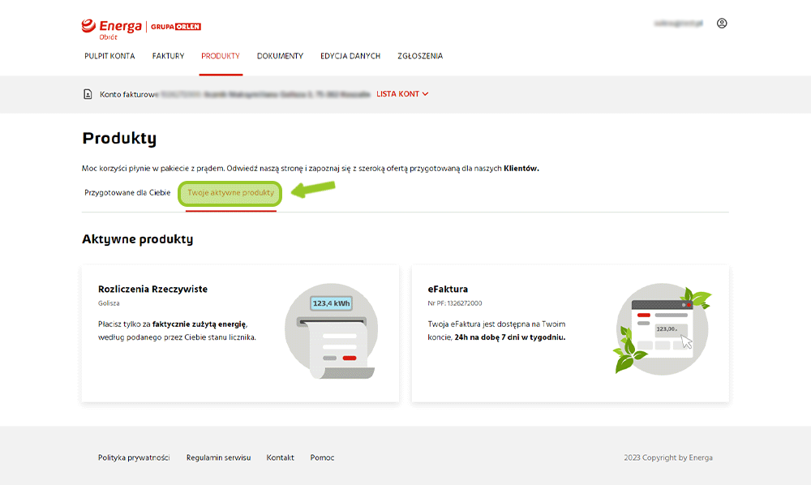The image size is (811, 485).
Task: Click the Energa Obrót logo
Action: point(112,28)
